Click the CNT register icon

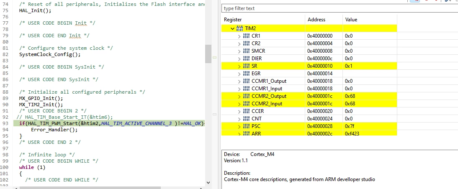pyautogui.click(x=246, y=119)
